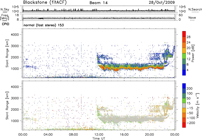Screen dimensions: 202x140
Task: Click the 'Power [dB]' colorbar title
Action: pyautogui.click(x=193, y=53)
